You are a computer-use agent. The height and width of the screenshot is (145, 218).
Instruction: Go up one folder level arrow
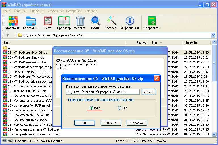point(8,35)
